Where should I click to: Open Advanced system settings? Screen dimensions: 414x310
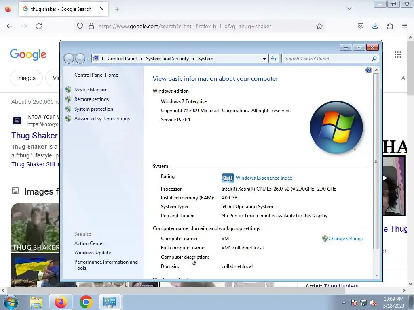click(x=102, y=119)
